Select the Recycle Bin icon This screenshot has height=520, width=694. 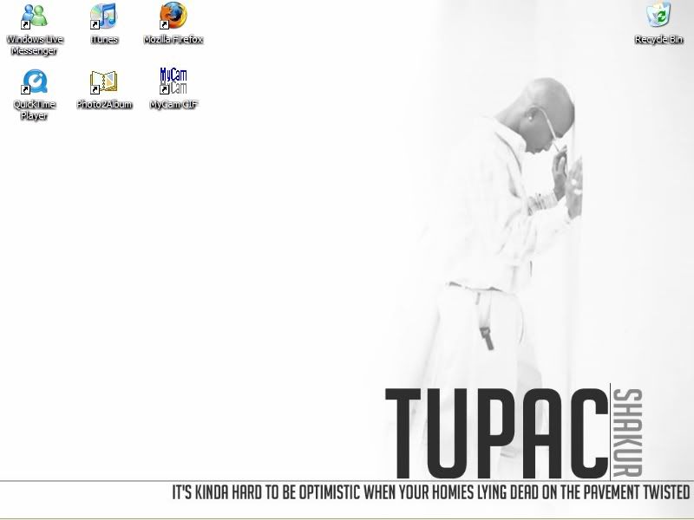coord(658,15)
